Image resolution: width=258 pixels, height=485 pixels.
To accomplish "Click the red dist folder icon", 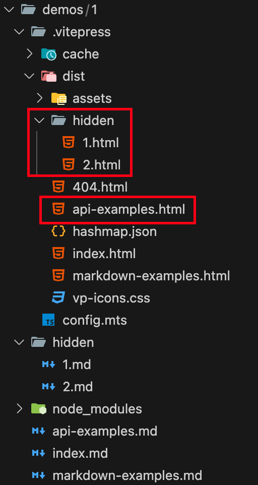I will [48, 76].
